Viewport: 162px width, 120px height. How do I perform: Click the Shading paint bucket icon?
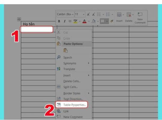click(x=94, y=21)
